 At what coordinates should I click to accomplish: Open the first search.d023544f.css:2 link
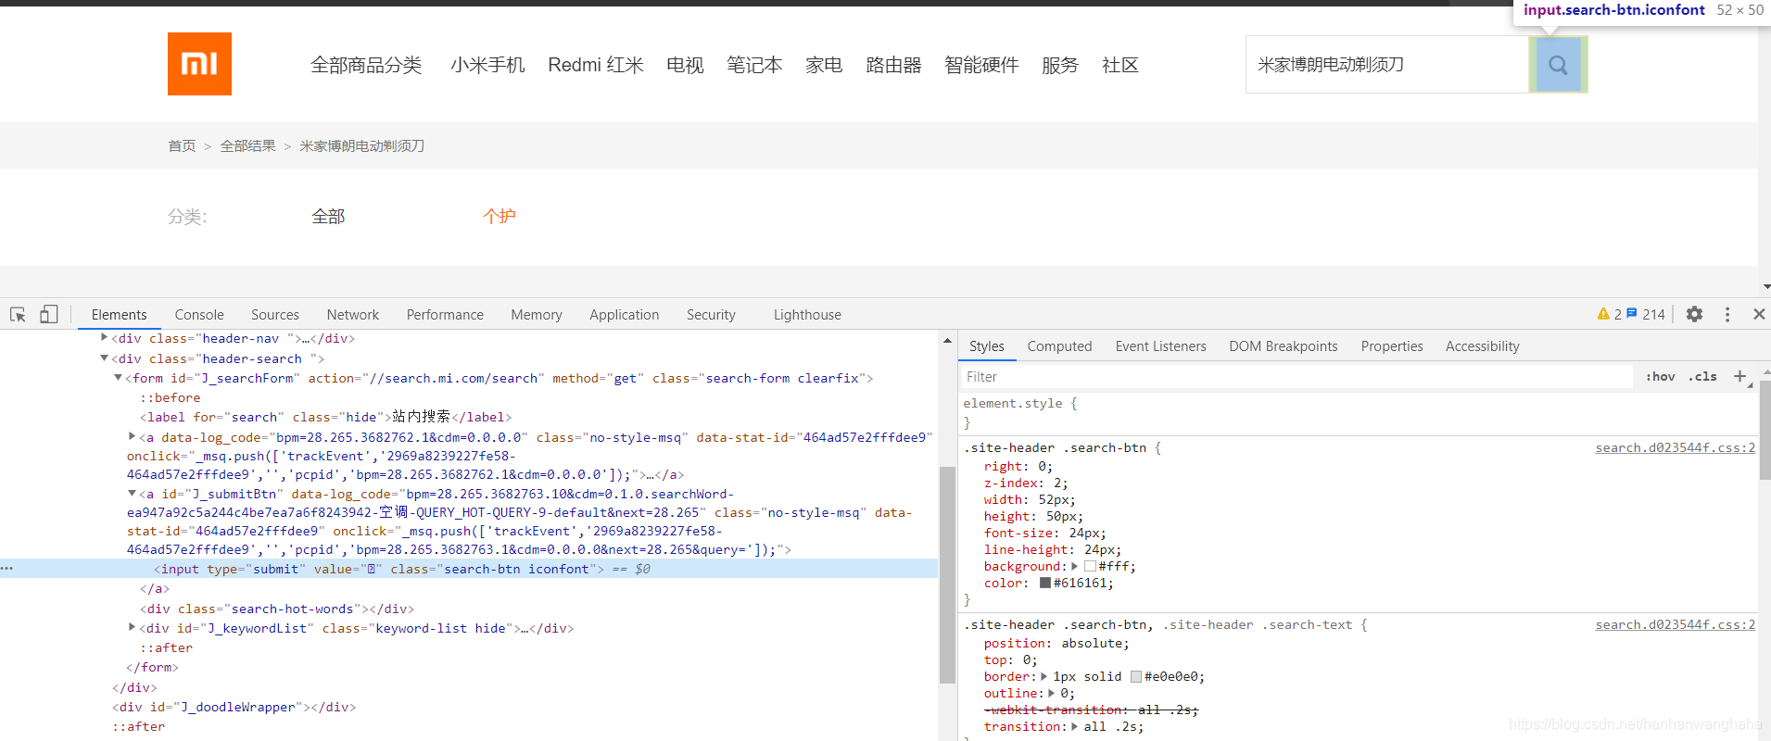1675,447
